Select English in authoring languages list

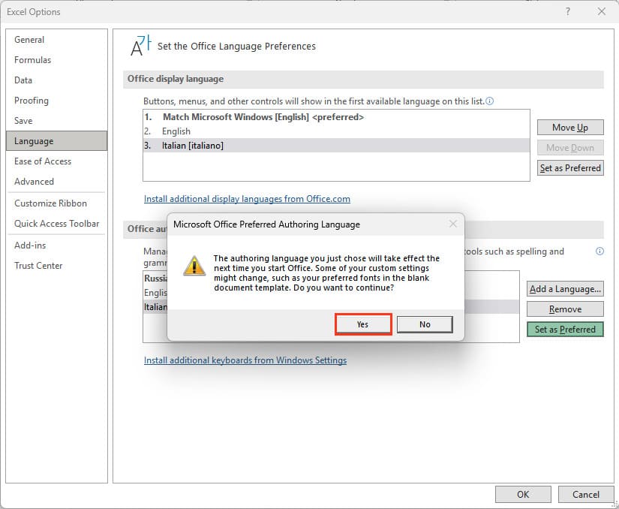pos(155,293)
